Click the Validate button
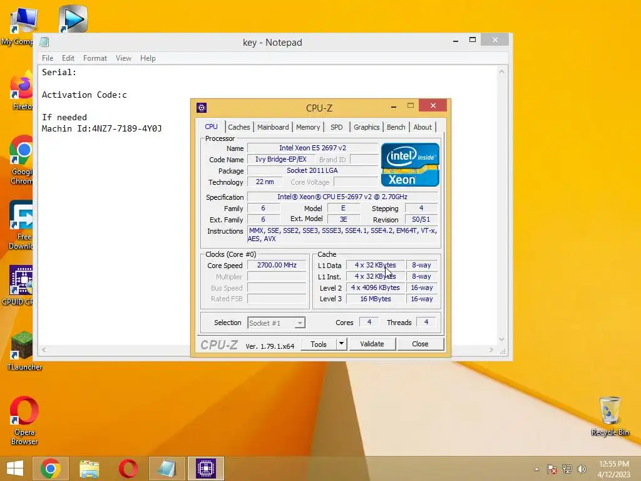641x481 pixels. 372,344
